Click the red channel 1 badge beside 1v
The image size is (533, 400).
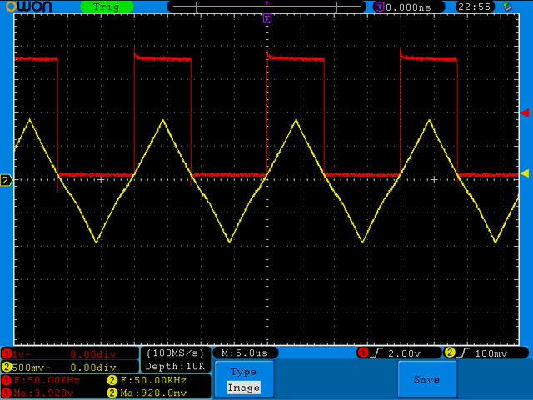pyautogui.click(x=7, y=353)
